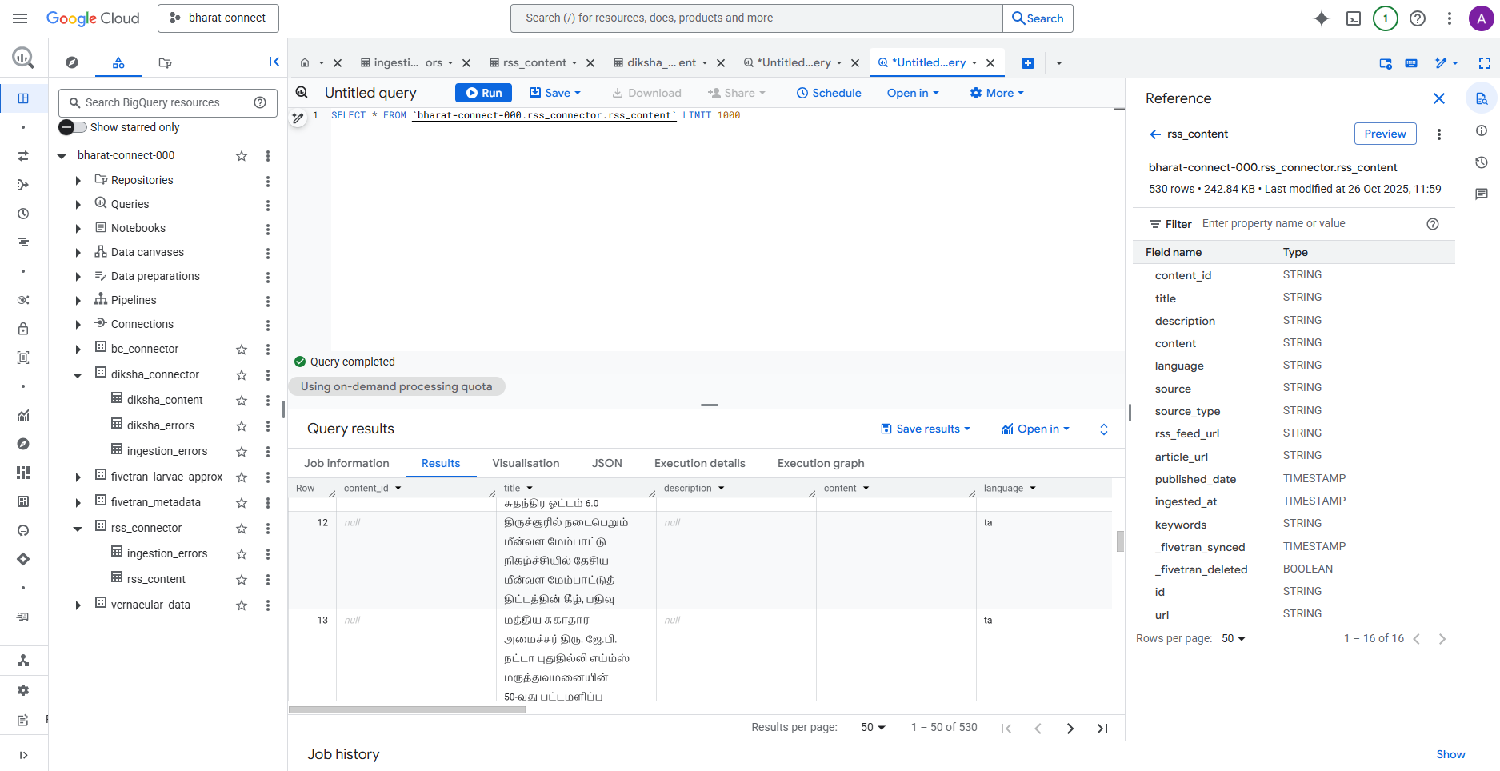Expand the bc_connector dataset

pyautogui.click(x=78, y=350)
